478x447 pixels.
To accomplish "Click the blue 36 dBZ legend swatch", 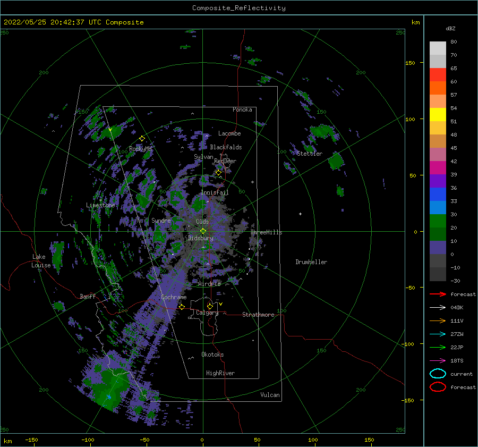I will (438, 194).
